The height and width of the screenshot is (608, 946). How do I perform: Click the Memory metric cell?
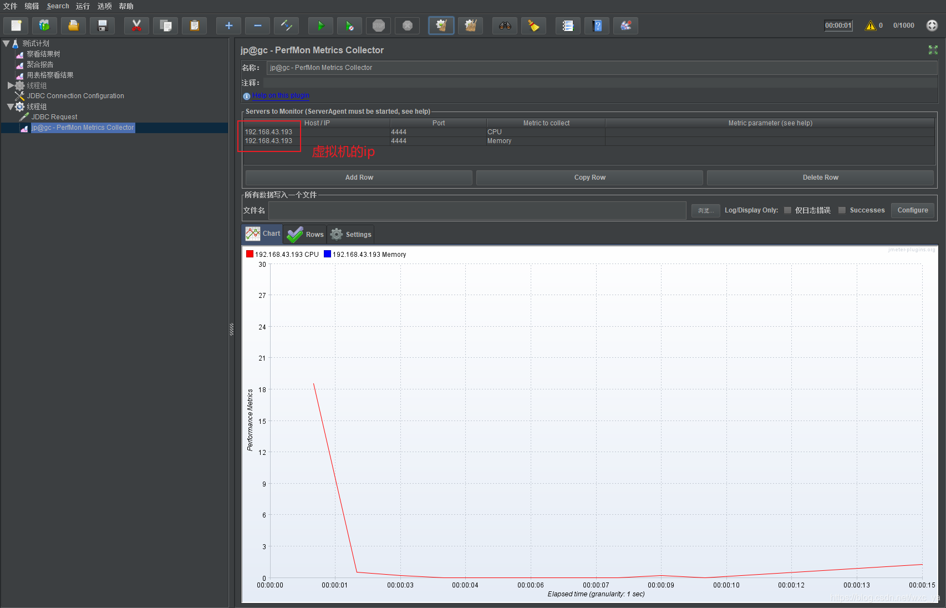[546, 141]
